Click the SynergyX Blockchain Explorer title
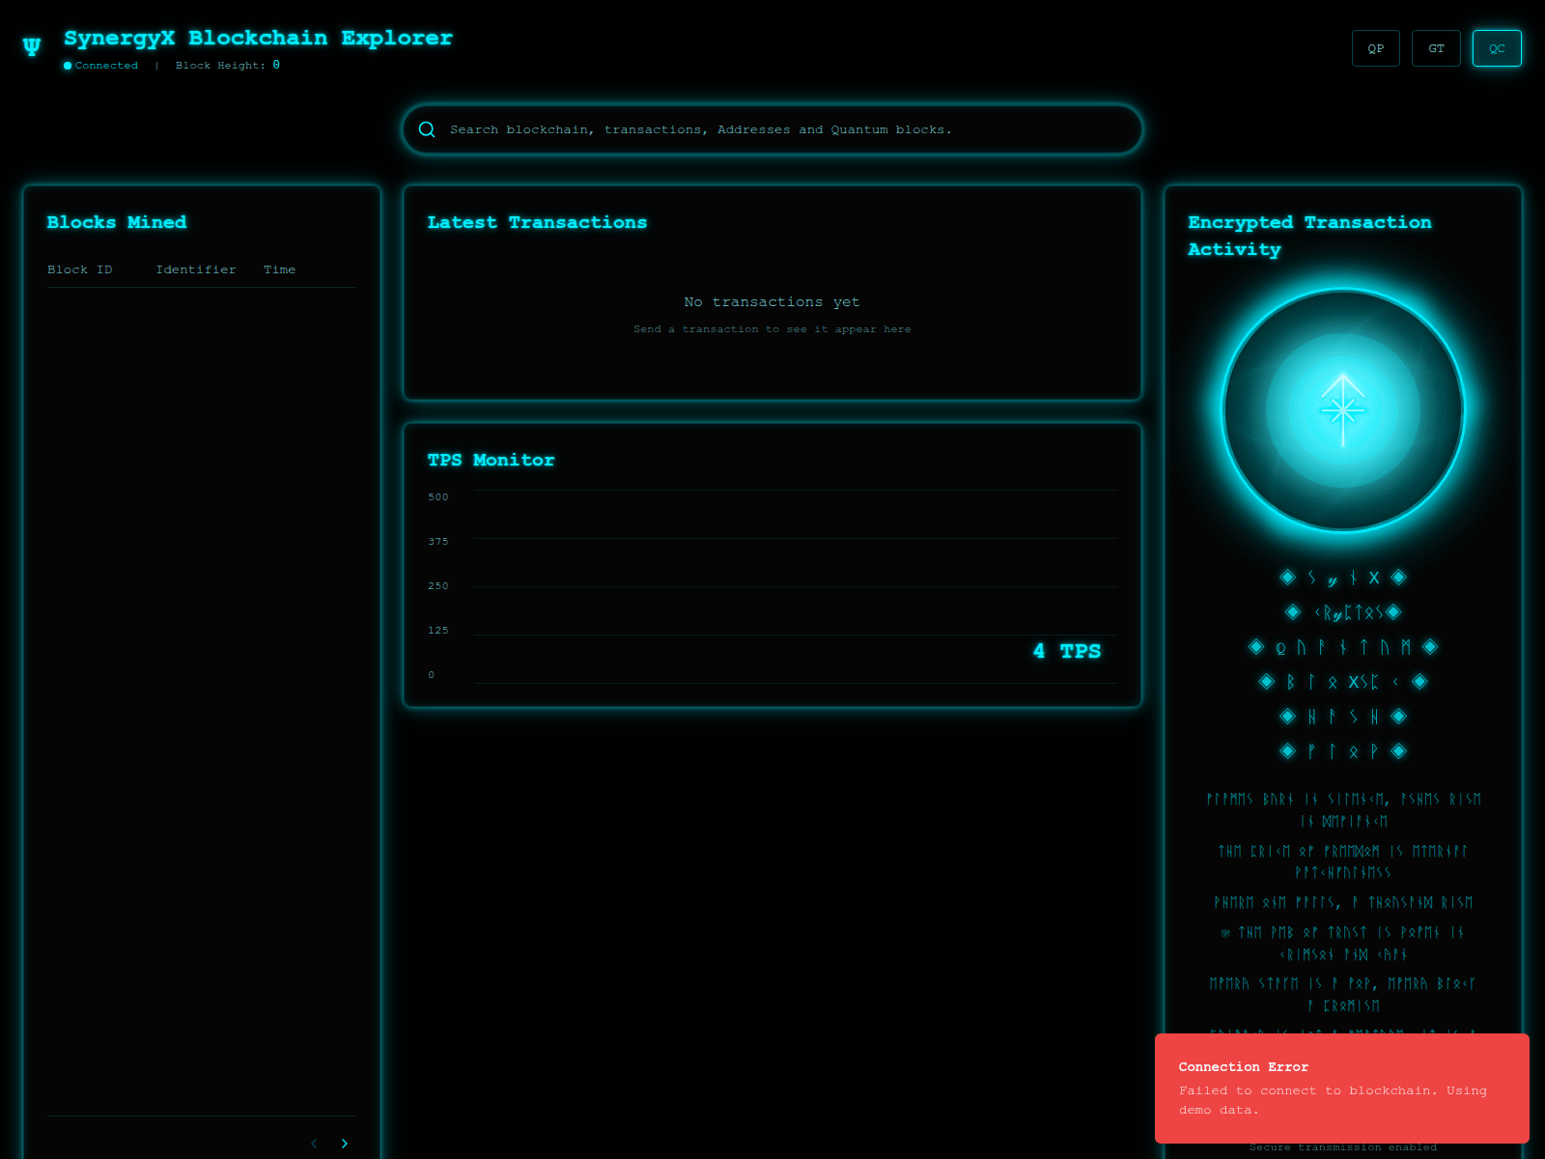The width and height of the screenshot is (1545, 1159). click(x=258, y=38)
